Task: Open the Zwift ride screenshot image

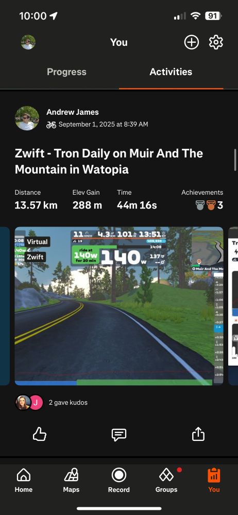Action: pos(119,306)
